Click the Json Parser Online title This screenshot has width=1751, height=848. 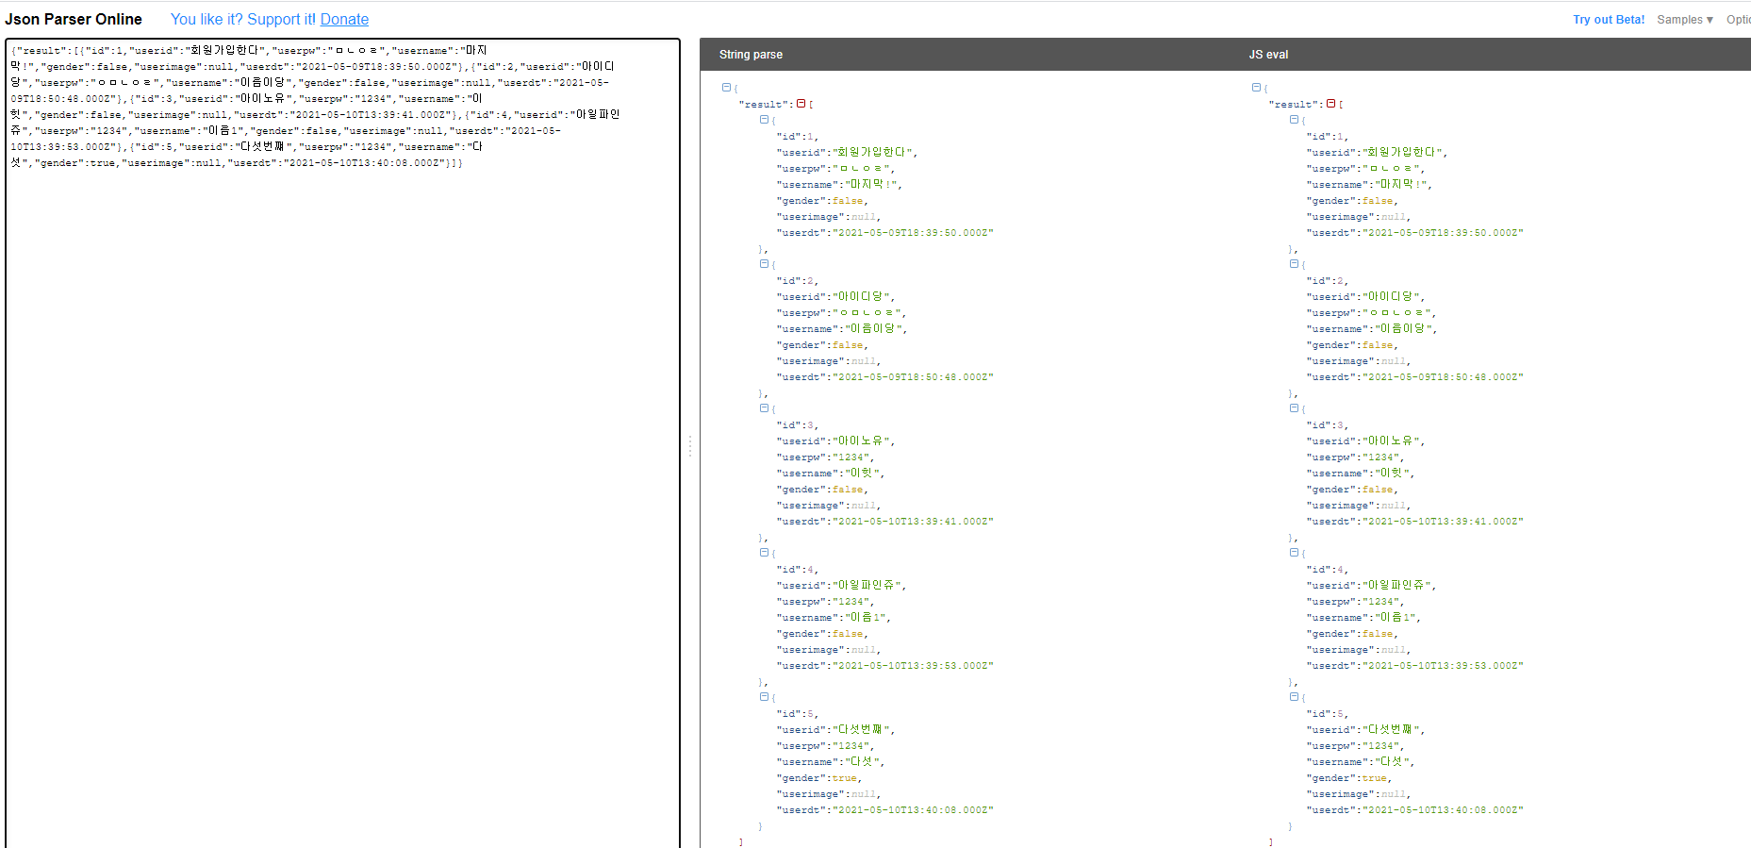[74, 19]
